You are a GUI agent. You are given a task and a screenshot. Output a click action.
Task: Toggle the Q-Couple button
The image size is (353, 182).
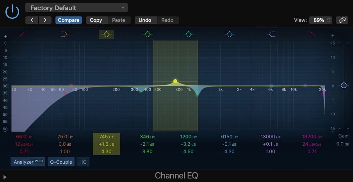pos(61,162)
